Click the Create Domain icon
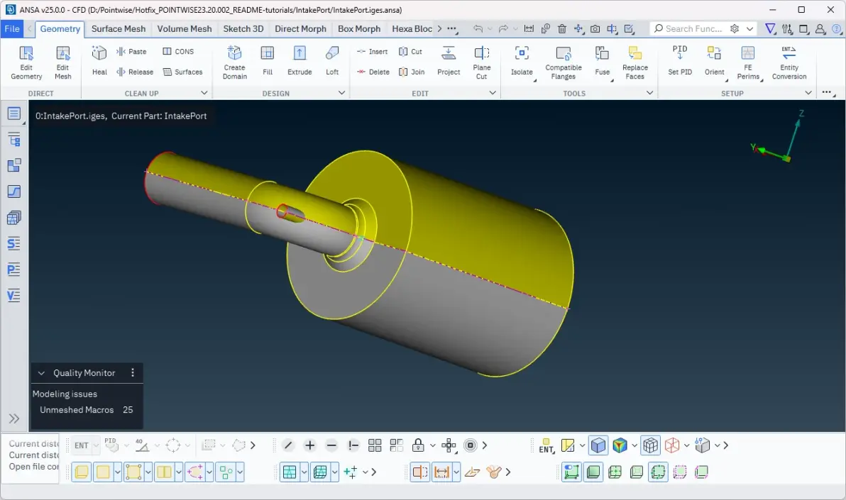This screenshot has height=500, width=846. coord(235,62)
